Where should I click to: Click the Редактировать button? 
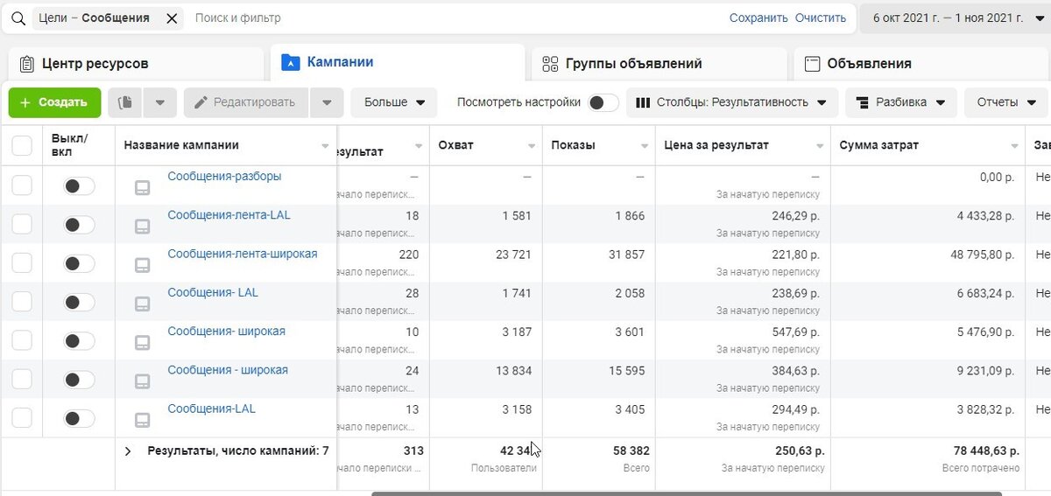[x=246, y=102]
